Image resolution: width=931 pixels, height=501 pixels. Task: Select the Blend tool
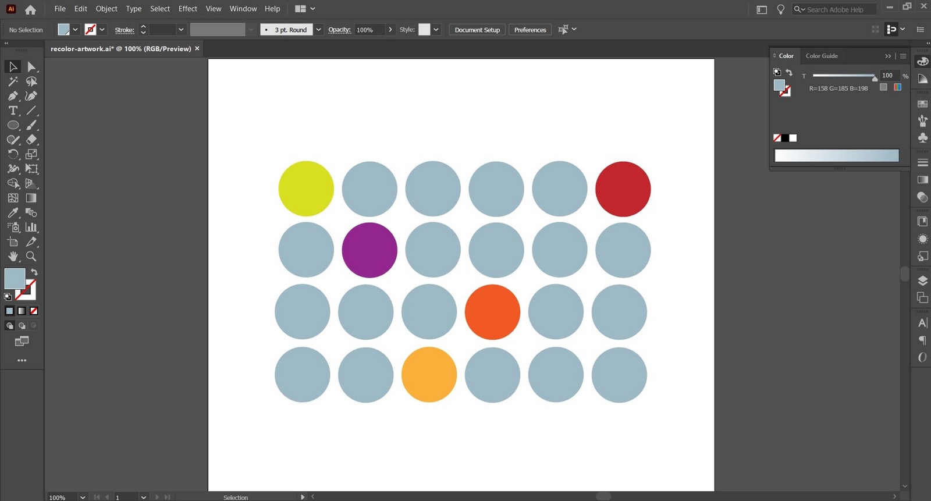tap(31, 212)
